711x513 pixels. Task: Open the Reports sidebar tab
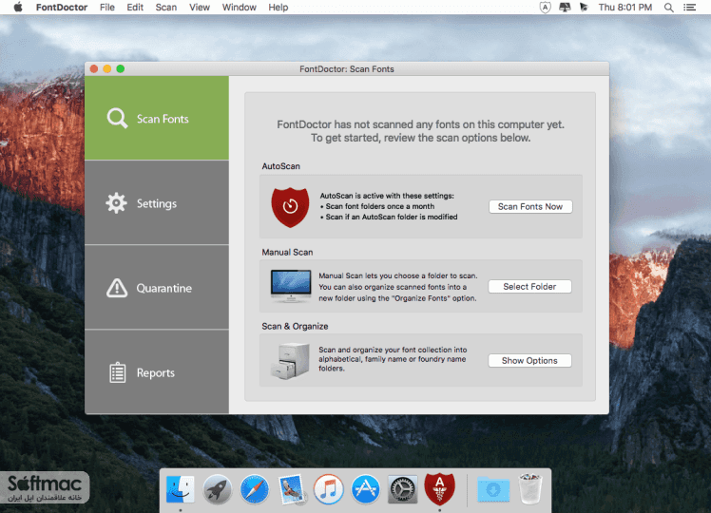click(x=157, y=372)
